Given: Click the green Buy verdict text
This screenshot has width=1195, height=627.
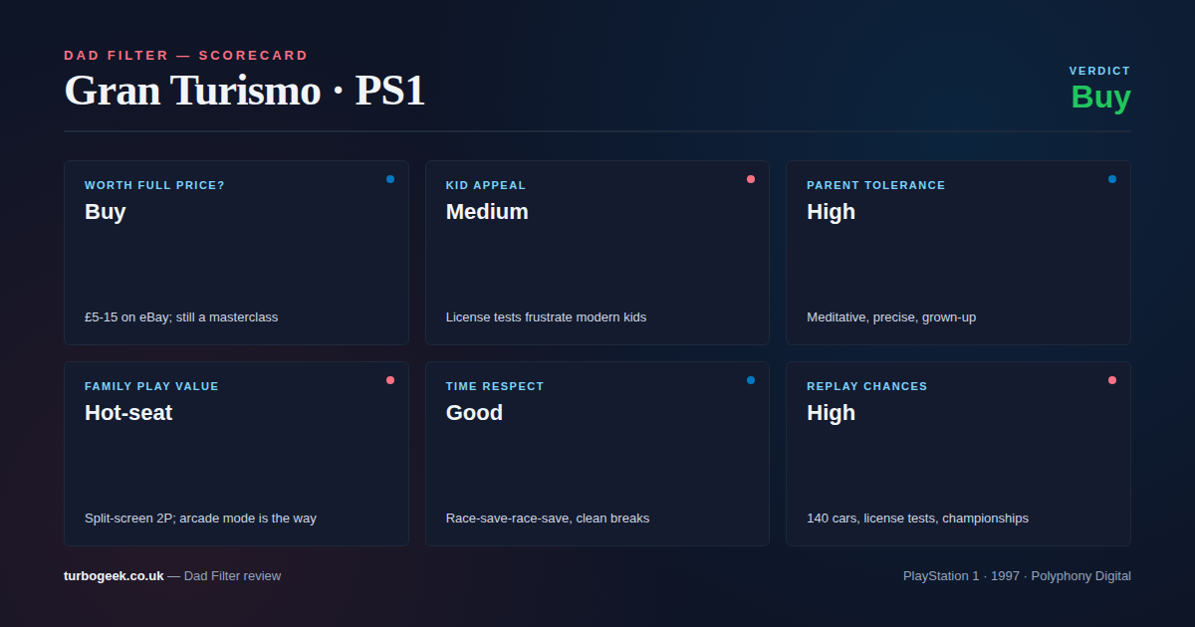Looking at the screenshot, I should tap(1100, 98).
